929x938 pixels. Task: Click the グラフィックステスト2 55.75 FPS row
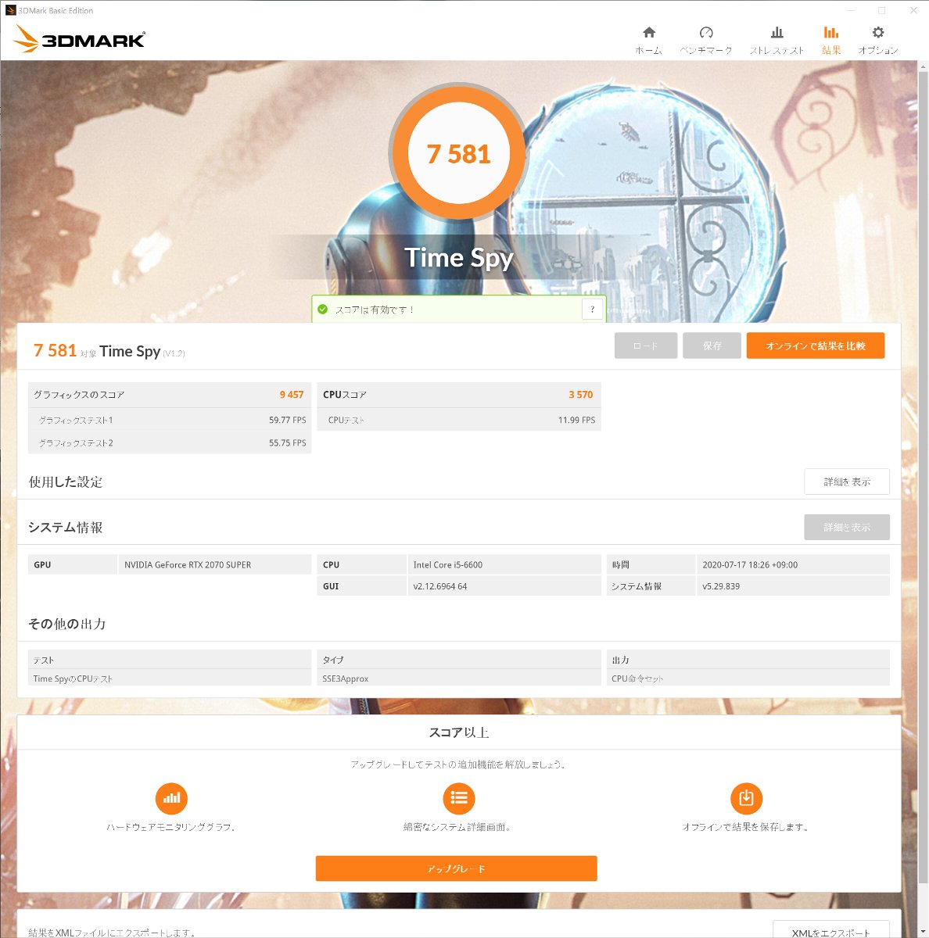click(170, 442)
